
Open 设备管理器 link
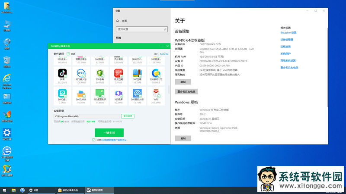(x=287, y=40)
